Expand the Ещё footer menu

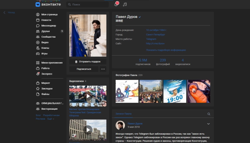[x=51, y=119]
